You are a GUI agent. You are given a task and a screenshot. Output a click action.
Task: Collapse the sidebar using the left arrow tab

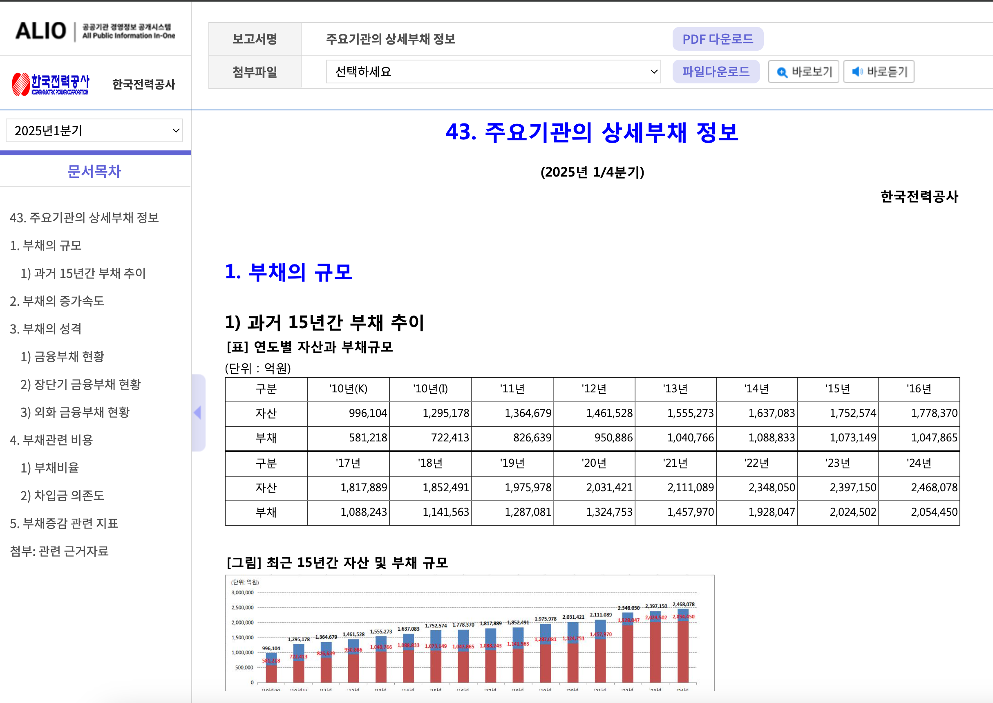click(198, 413)
